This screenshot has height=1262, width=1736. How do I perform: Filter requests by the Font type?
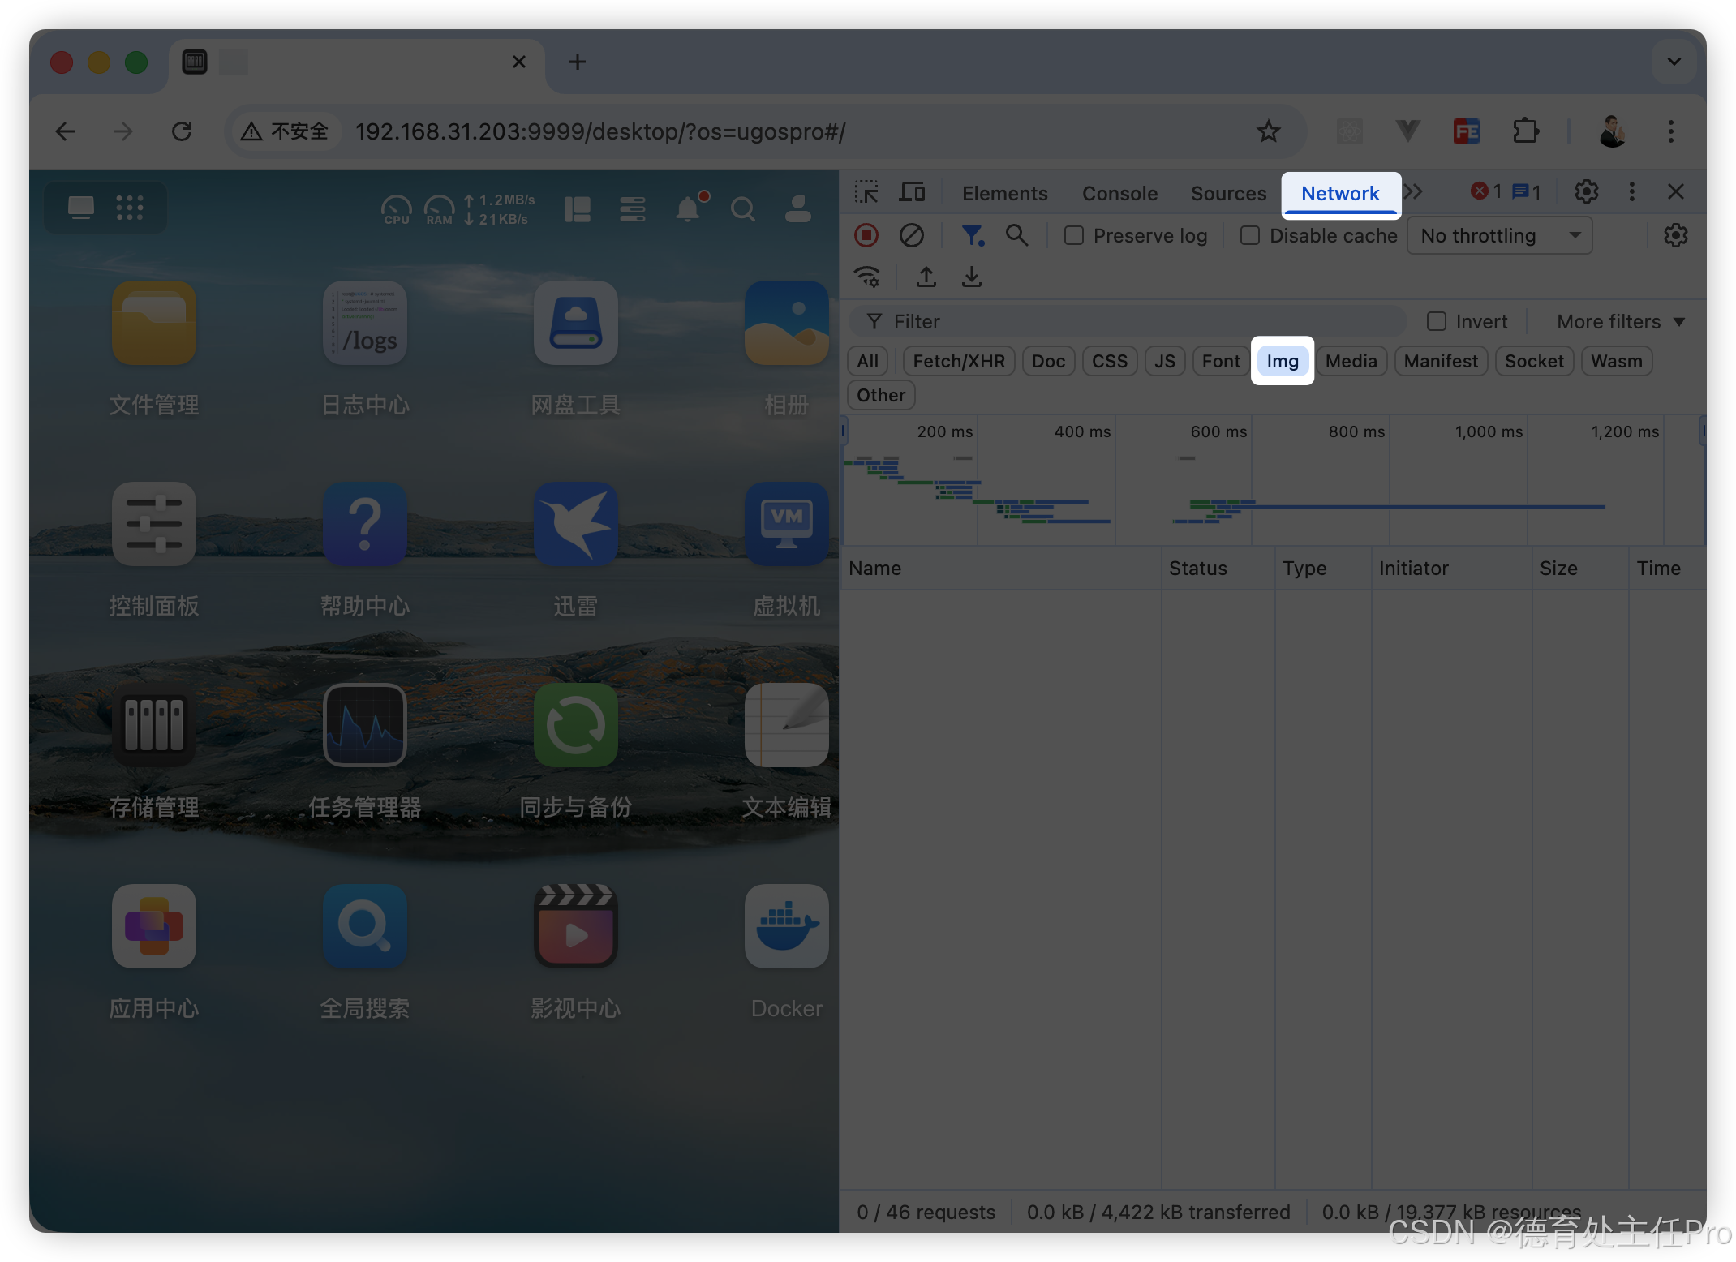coord(1220,361)
